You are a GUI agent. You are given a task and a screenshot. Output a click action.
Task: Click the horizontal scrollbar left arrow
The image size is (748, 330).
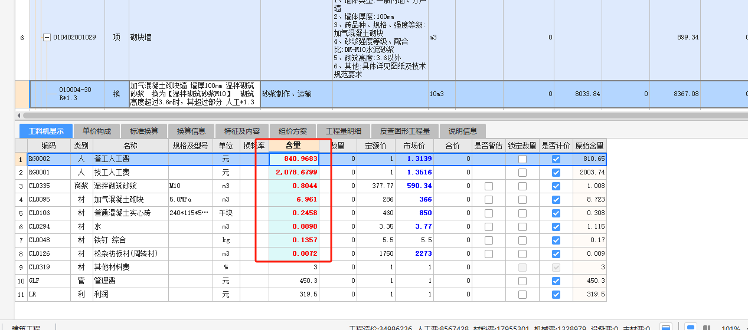(x=18, y=115)
